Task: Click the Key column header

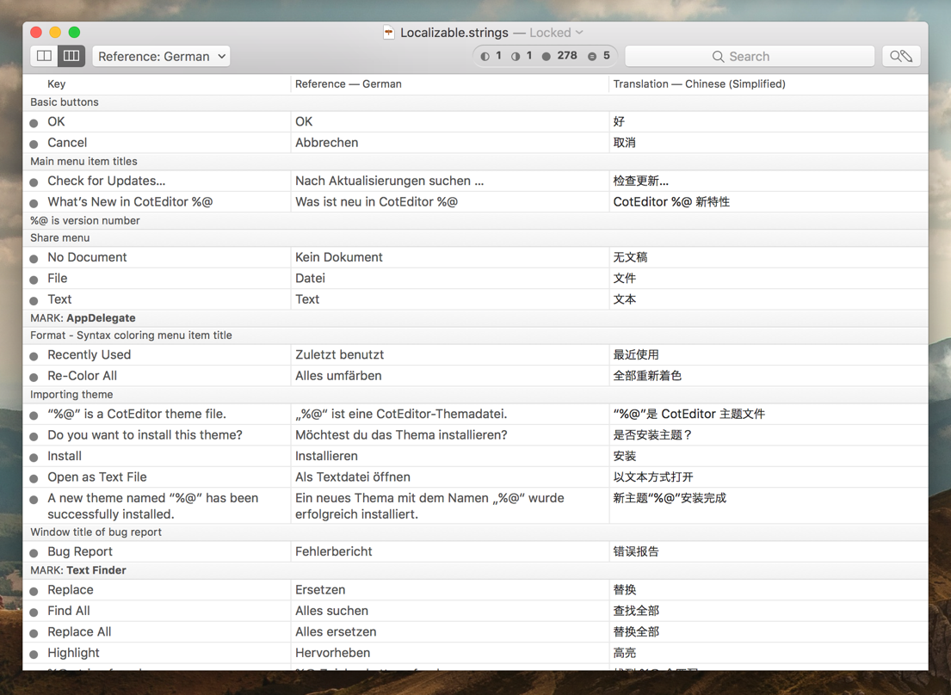Action: tap(57, 84)
